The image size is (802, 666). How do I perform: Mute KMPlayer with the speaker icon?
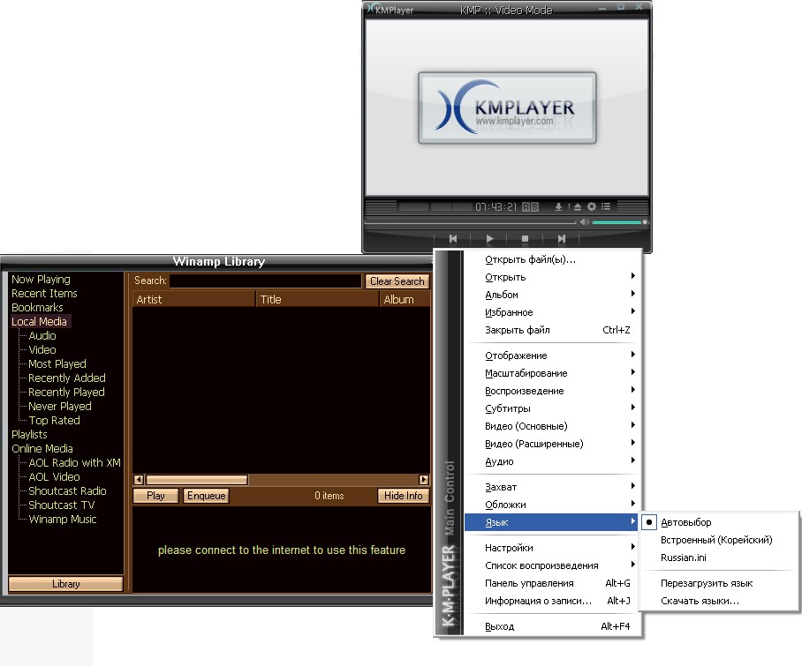click(x=585, y=222)
